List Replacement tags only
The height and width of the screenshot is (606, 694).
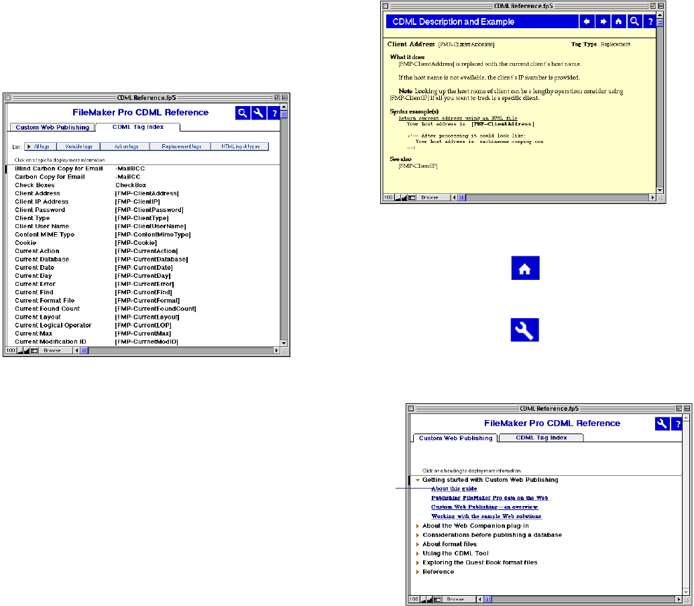tap(180, 146)
